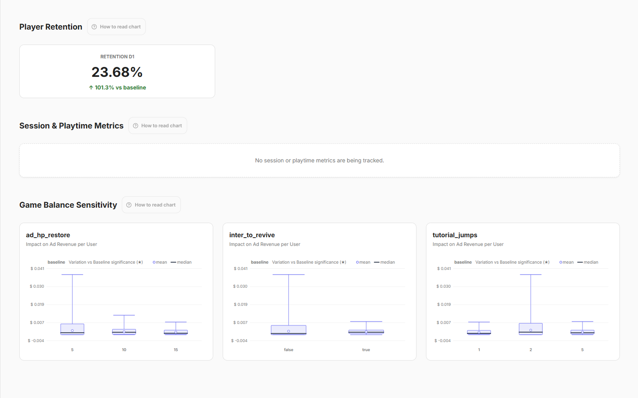Click the help circle icon beside Game Balance Sensitivity
Image resolution: width=638 pixels, height=398 pixels.
129,205
